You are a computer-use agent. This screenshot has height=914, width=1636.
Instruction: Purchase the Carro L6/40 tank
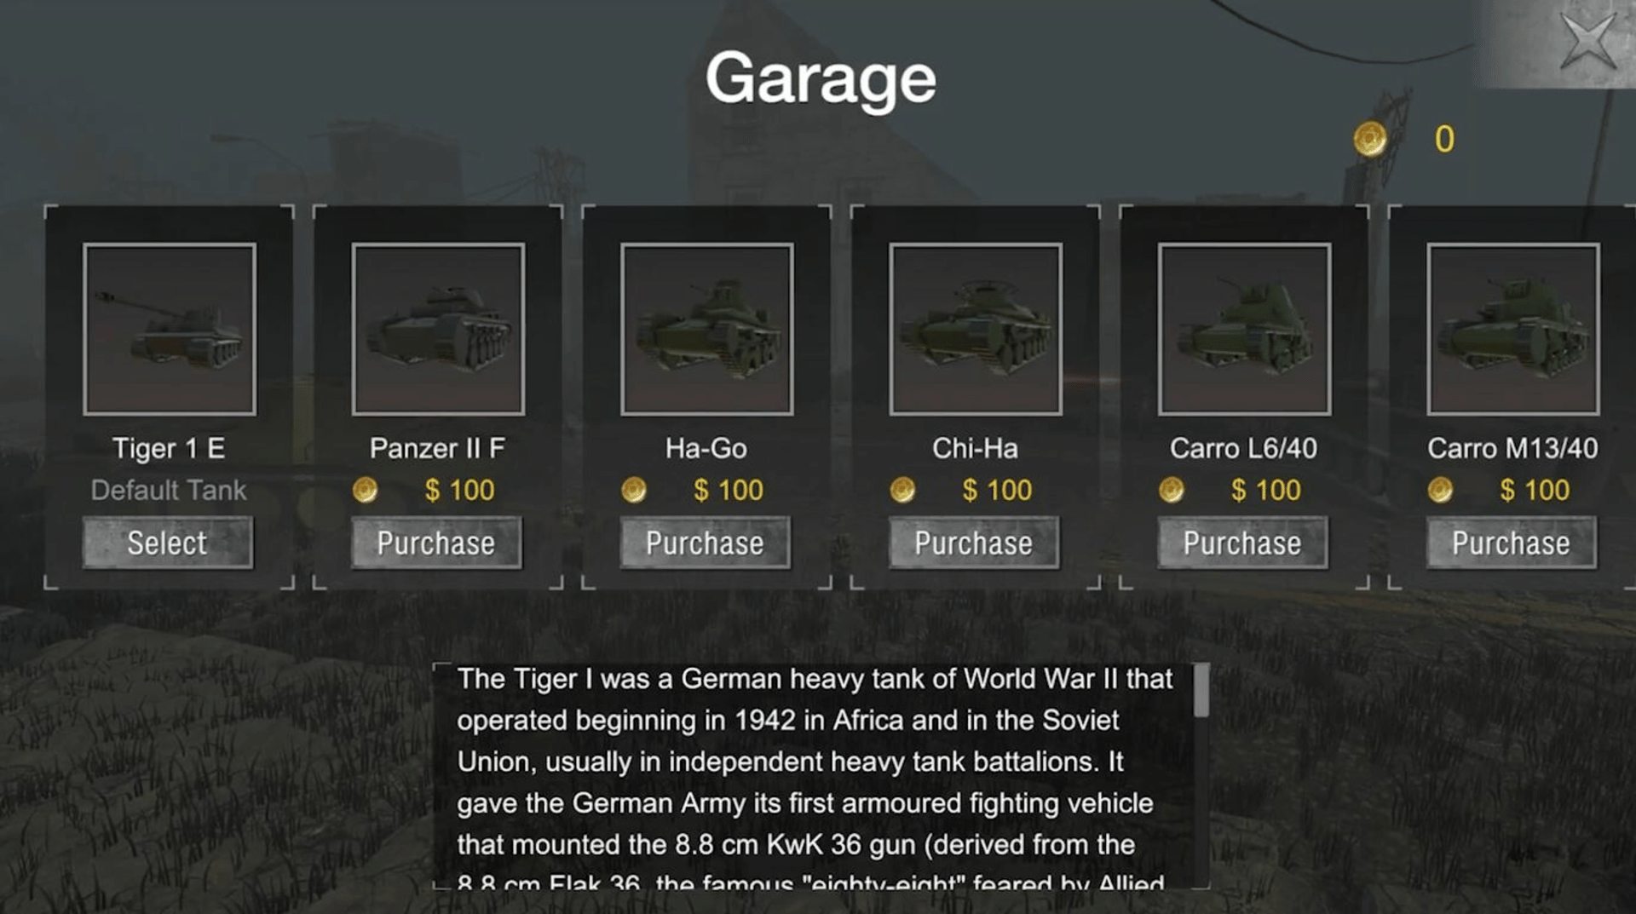[1242, 543]
